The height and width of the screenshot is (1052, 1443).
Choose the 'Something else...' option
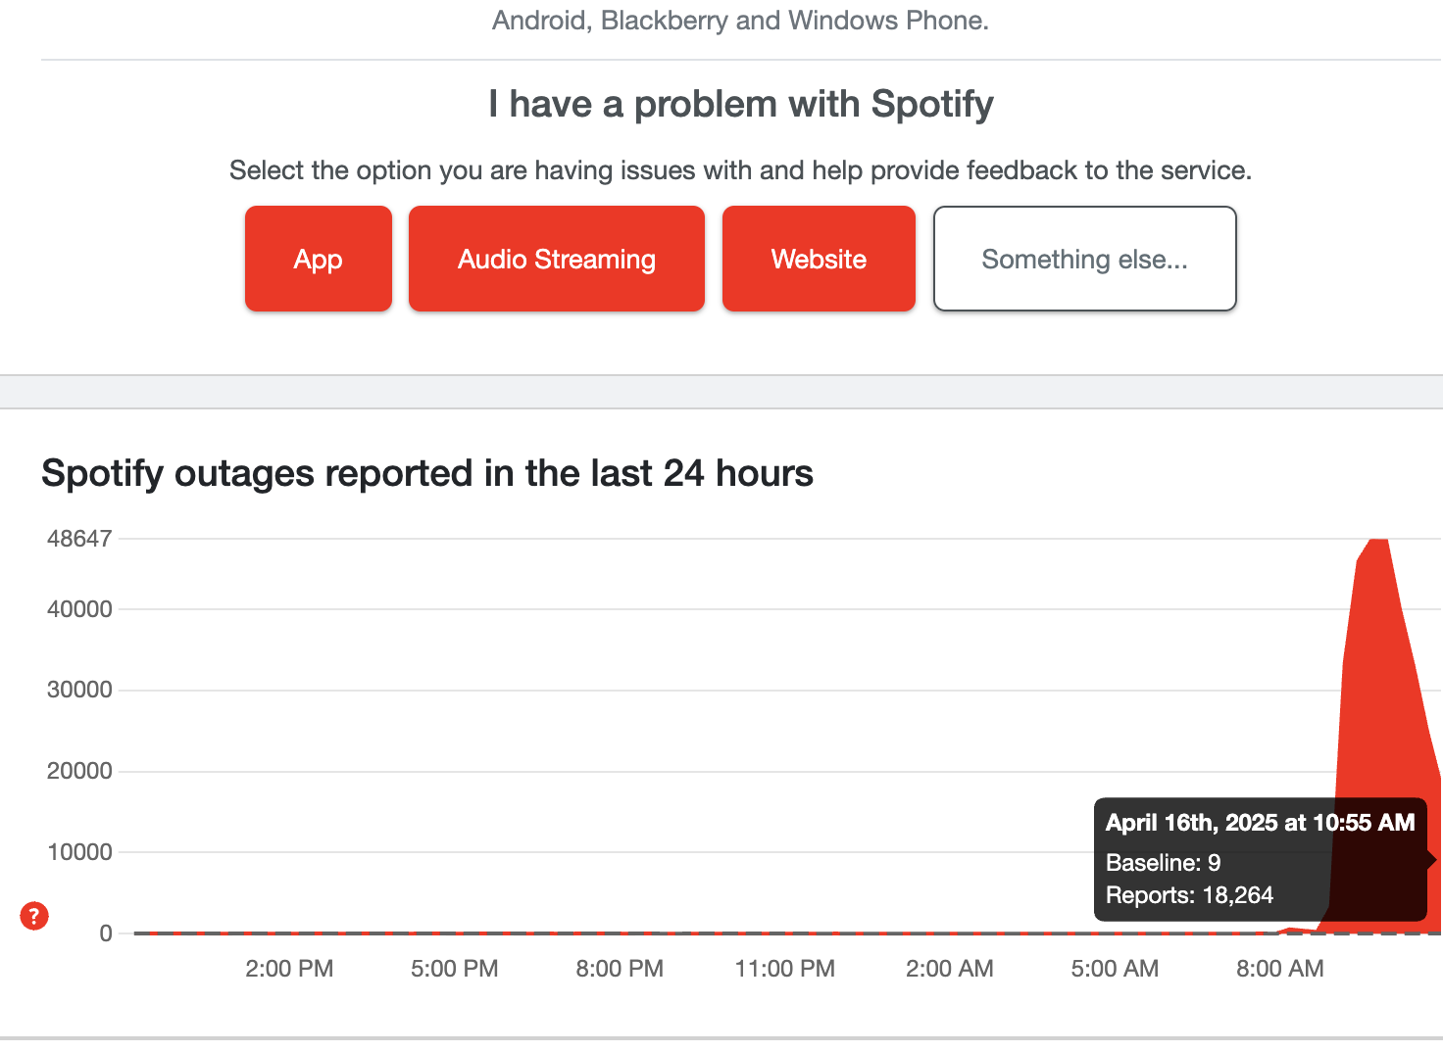point(1084,259)
